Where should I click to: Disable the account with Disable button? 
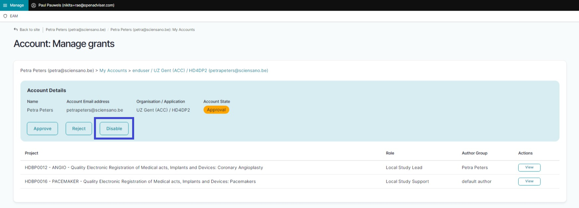tap(114, 129)
